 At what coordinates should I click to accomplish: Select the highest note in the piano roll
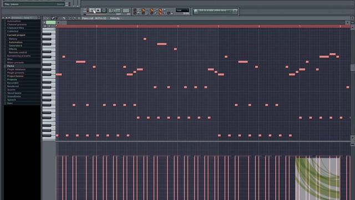coord(145,39)
